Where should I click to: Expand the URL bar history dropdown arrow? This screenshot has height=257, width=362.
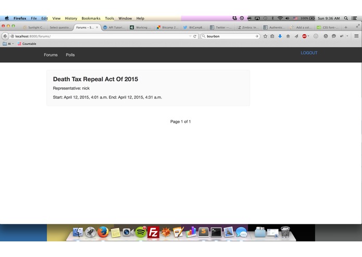tap(190, 36)
